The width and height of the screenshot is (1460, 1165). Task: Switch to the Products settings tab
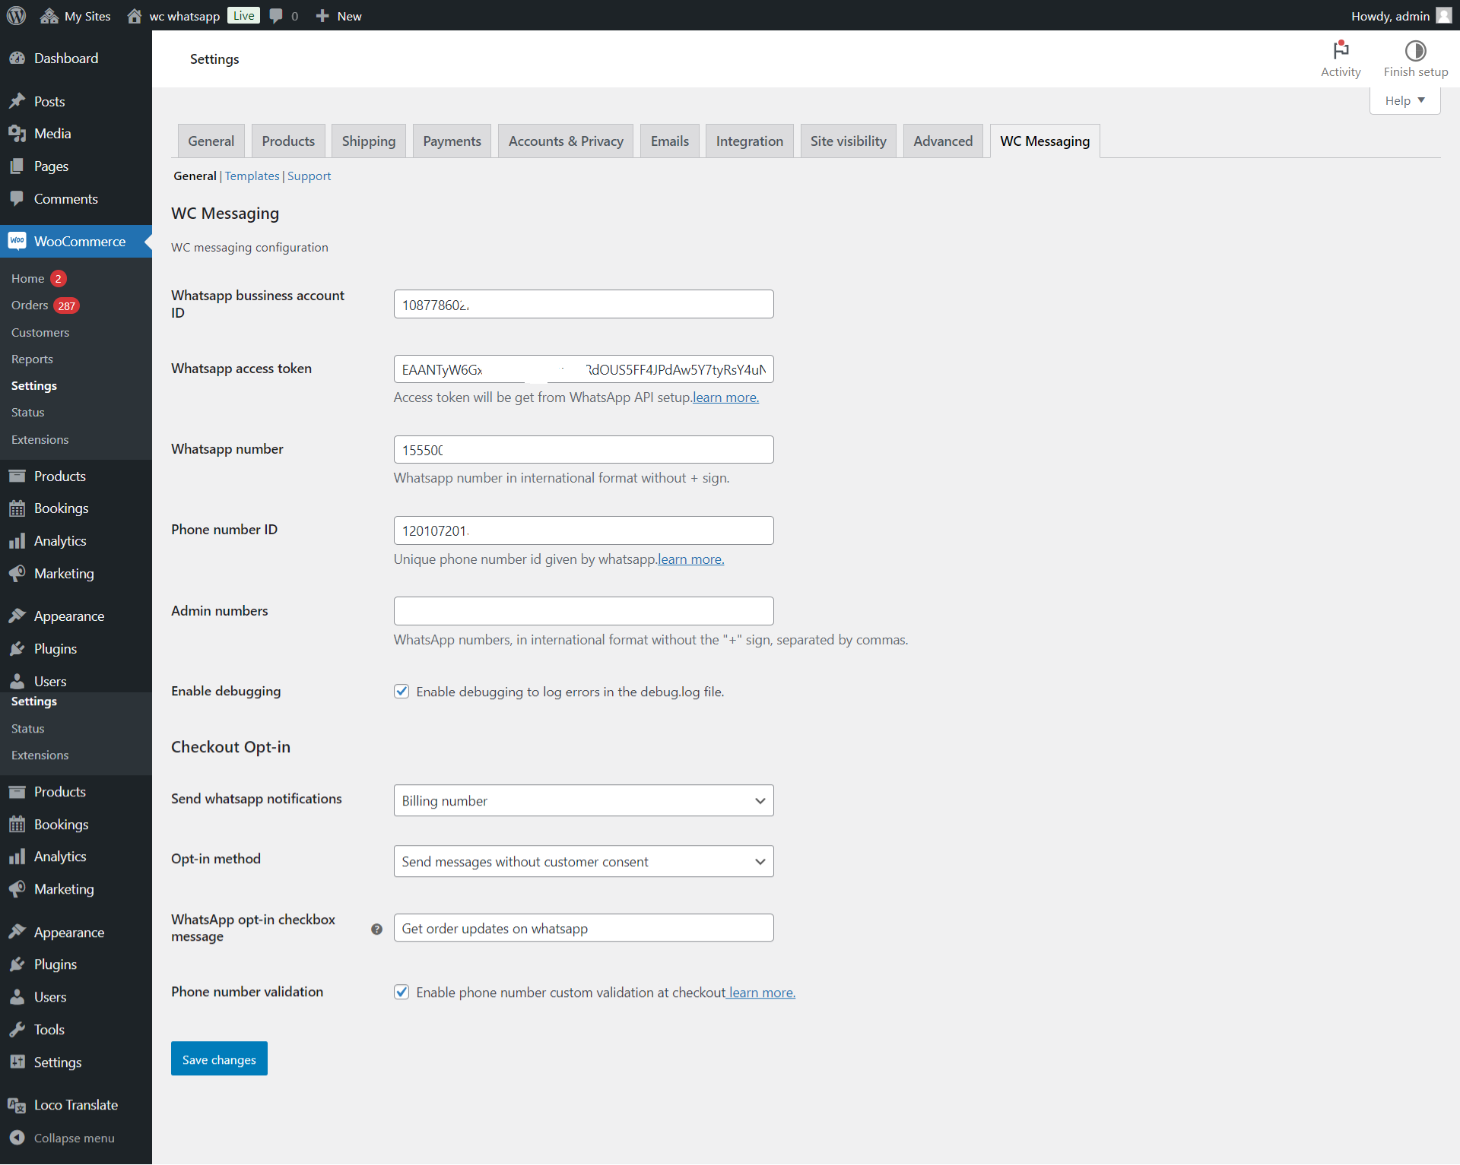(x=288, y=141)
